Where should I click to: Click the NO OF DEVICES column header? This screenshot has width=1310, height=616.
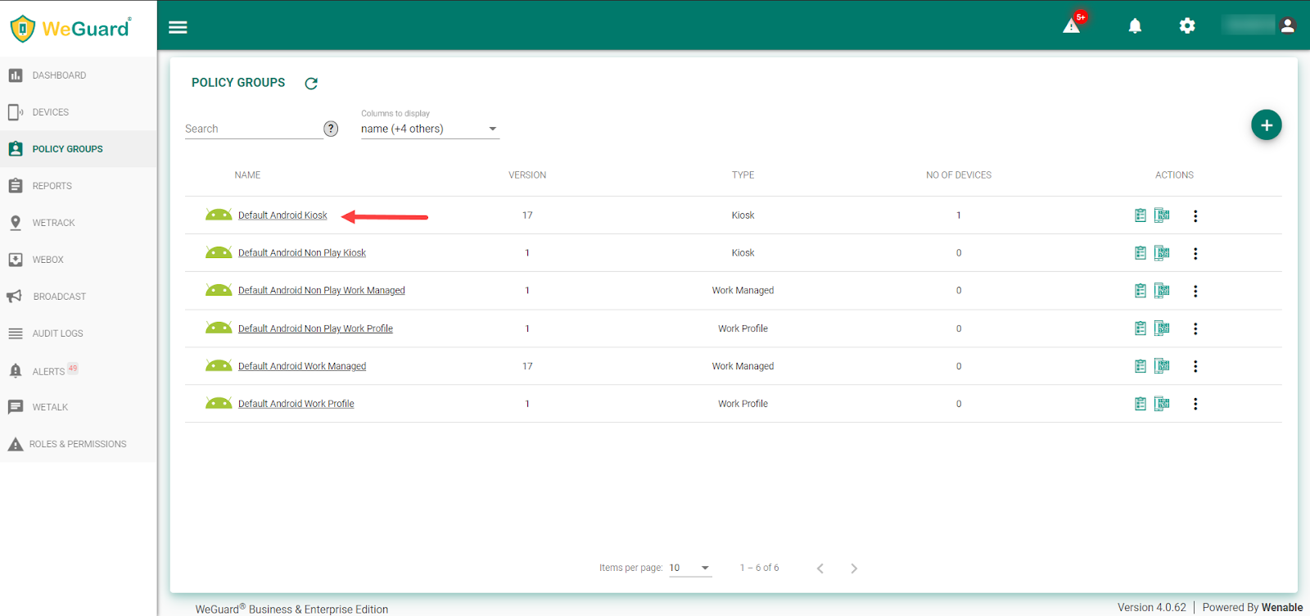(959, 175)
